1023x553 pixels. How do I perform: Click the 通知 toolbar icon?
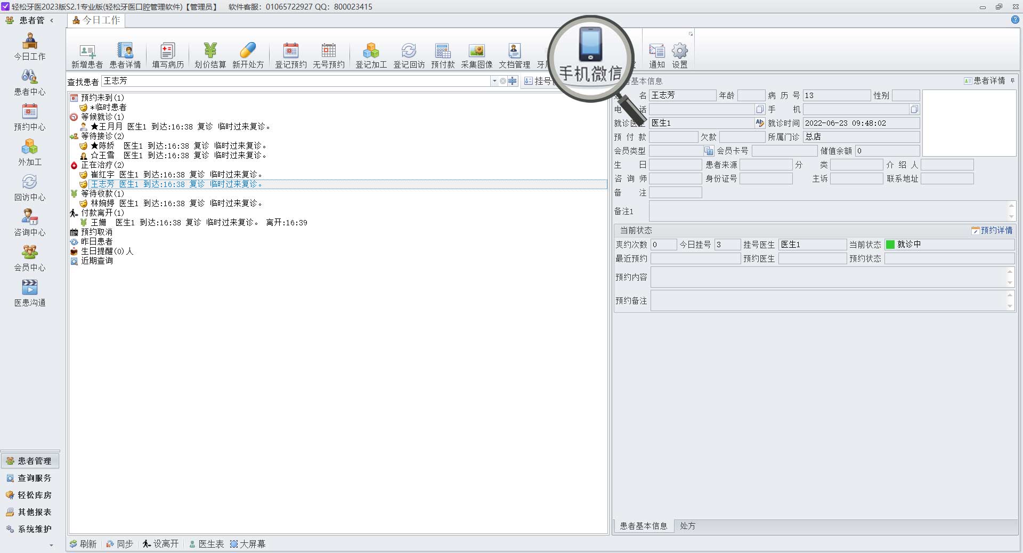[x=657, y=56]
